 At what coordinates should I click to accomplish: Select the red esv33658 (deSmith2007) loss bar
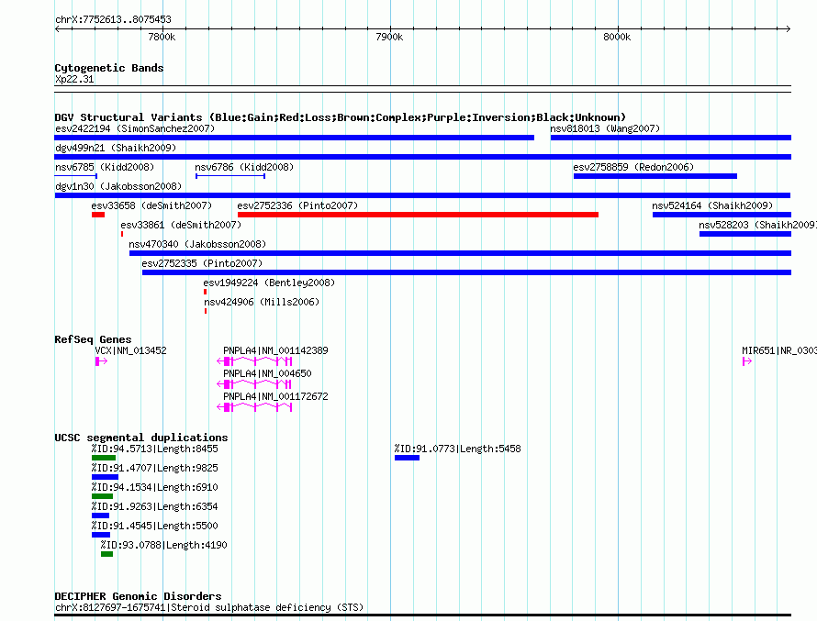coord(98,215)
